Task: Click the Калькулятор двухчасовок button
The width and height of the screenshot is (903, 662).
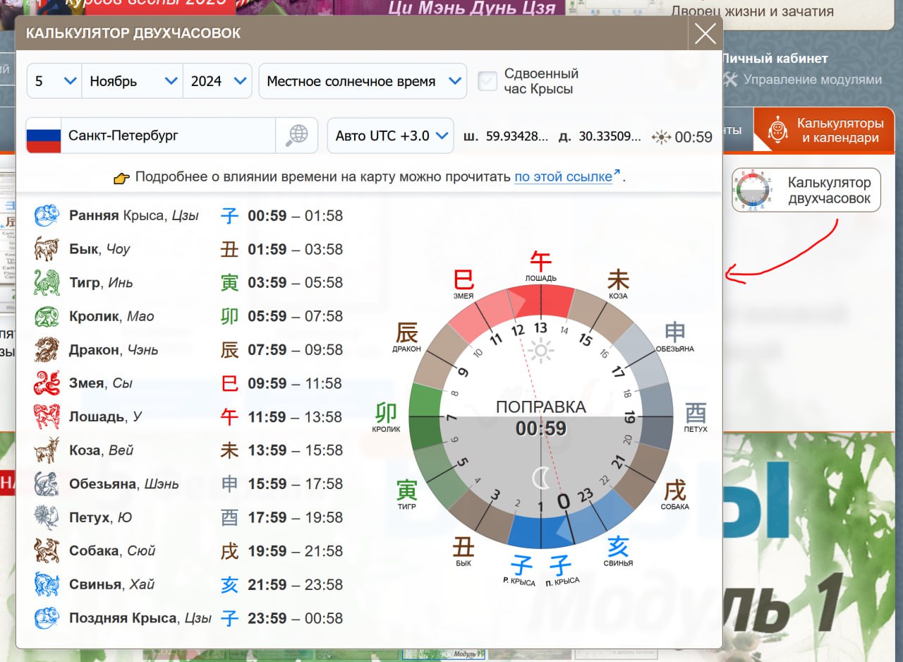Action: 806,191
